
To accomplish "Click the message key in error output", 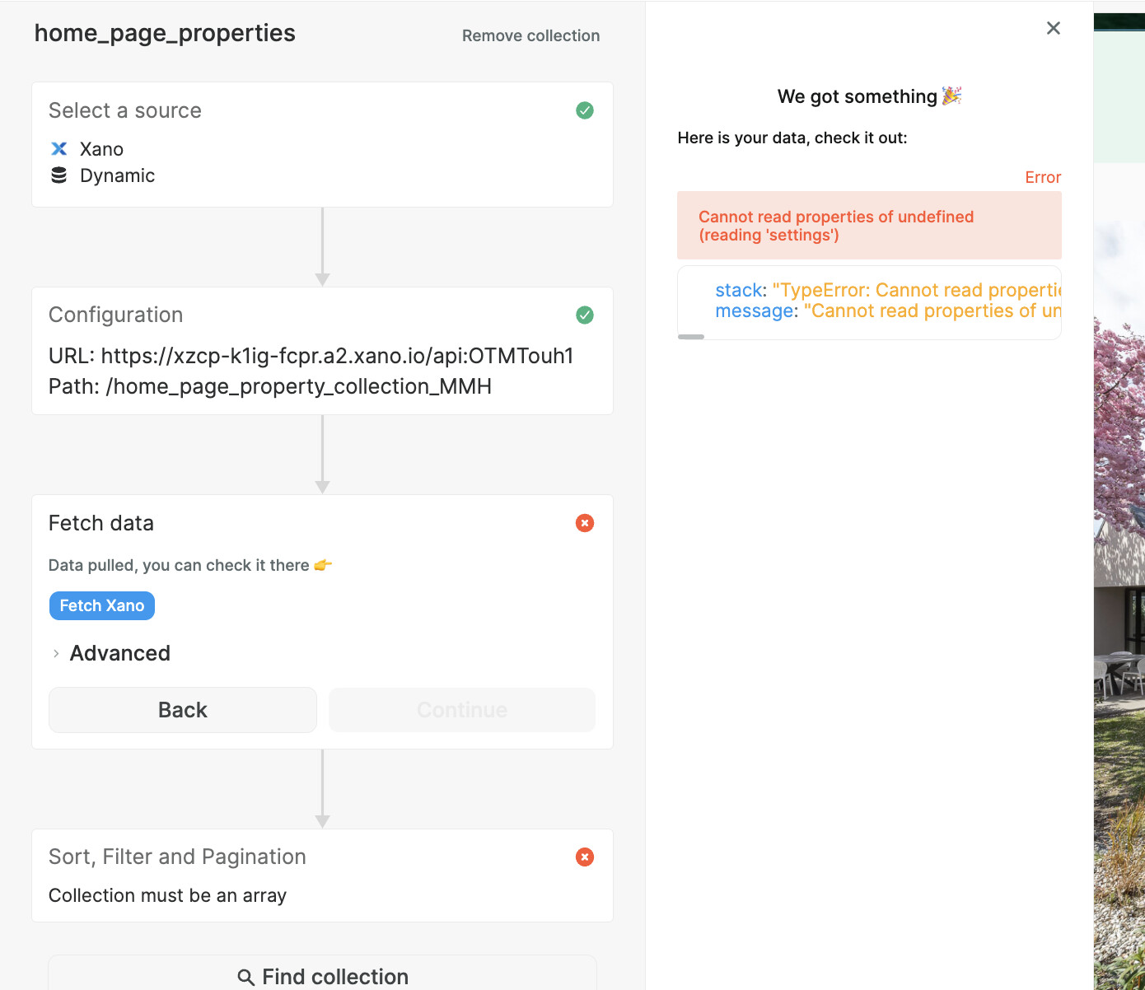I will (754, 311).
